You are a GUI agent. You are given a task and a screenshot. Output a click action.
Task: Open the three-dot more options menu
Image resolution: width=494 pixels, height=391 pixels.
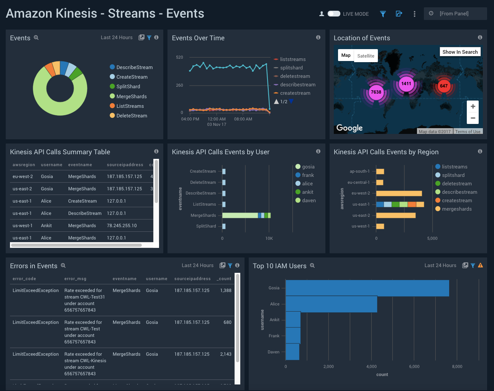click(414, 14)
